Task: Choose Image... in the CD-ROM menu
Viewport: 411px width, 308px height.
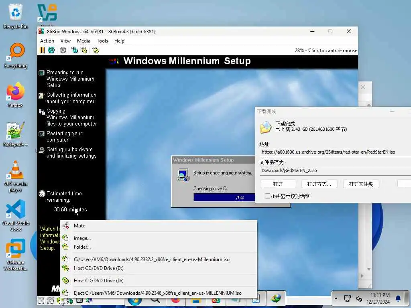Action: pyautogui.click(x=158, y=238)
